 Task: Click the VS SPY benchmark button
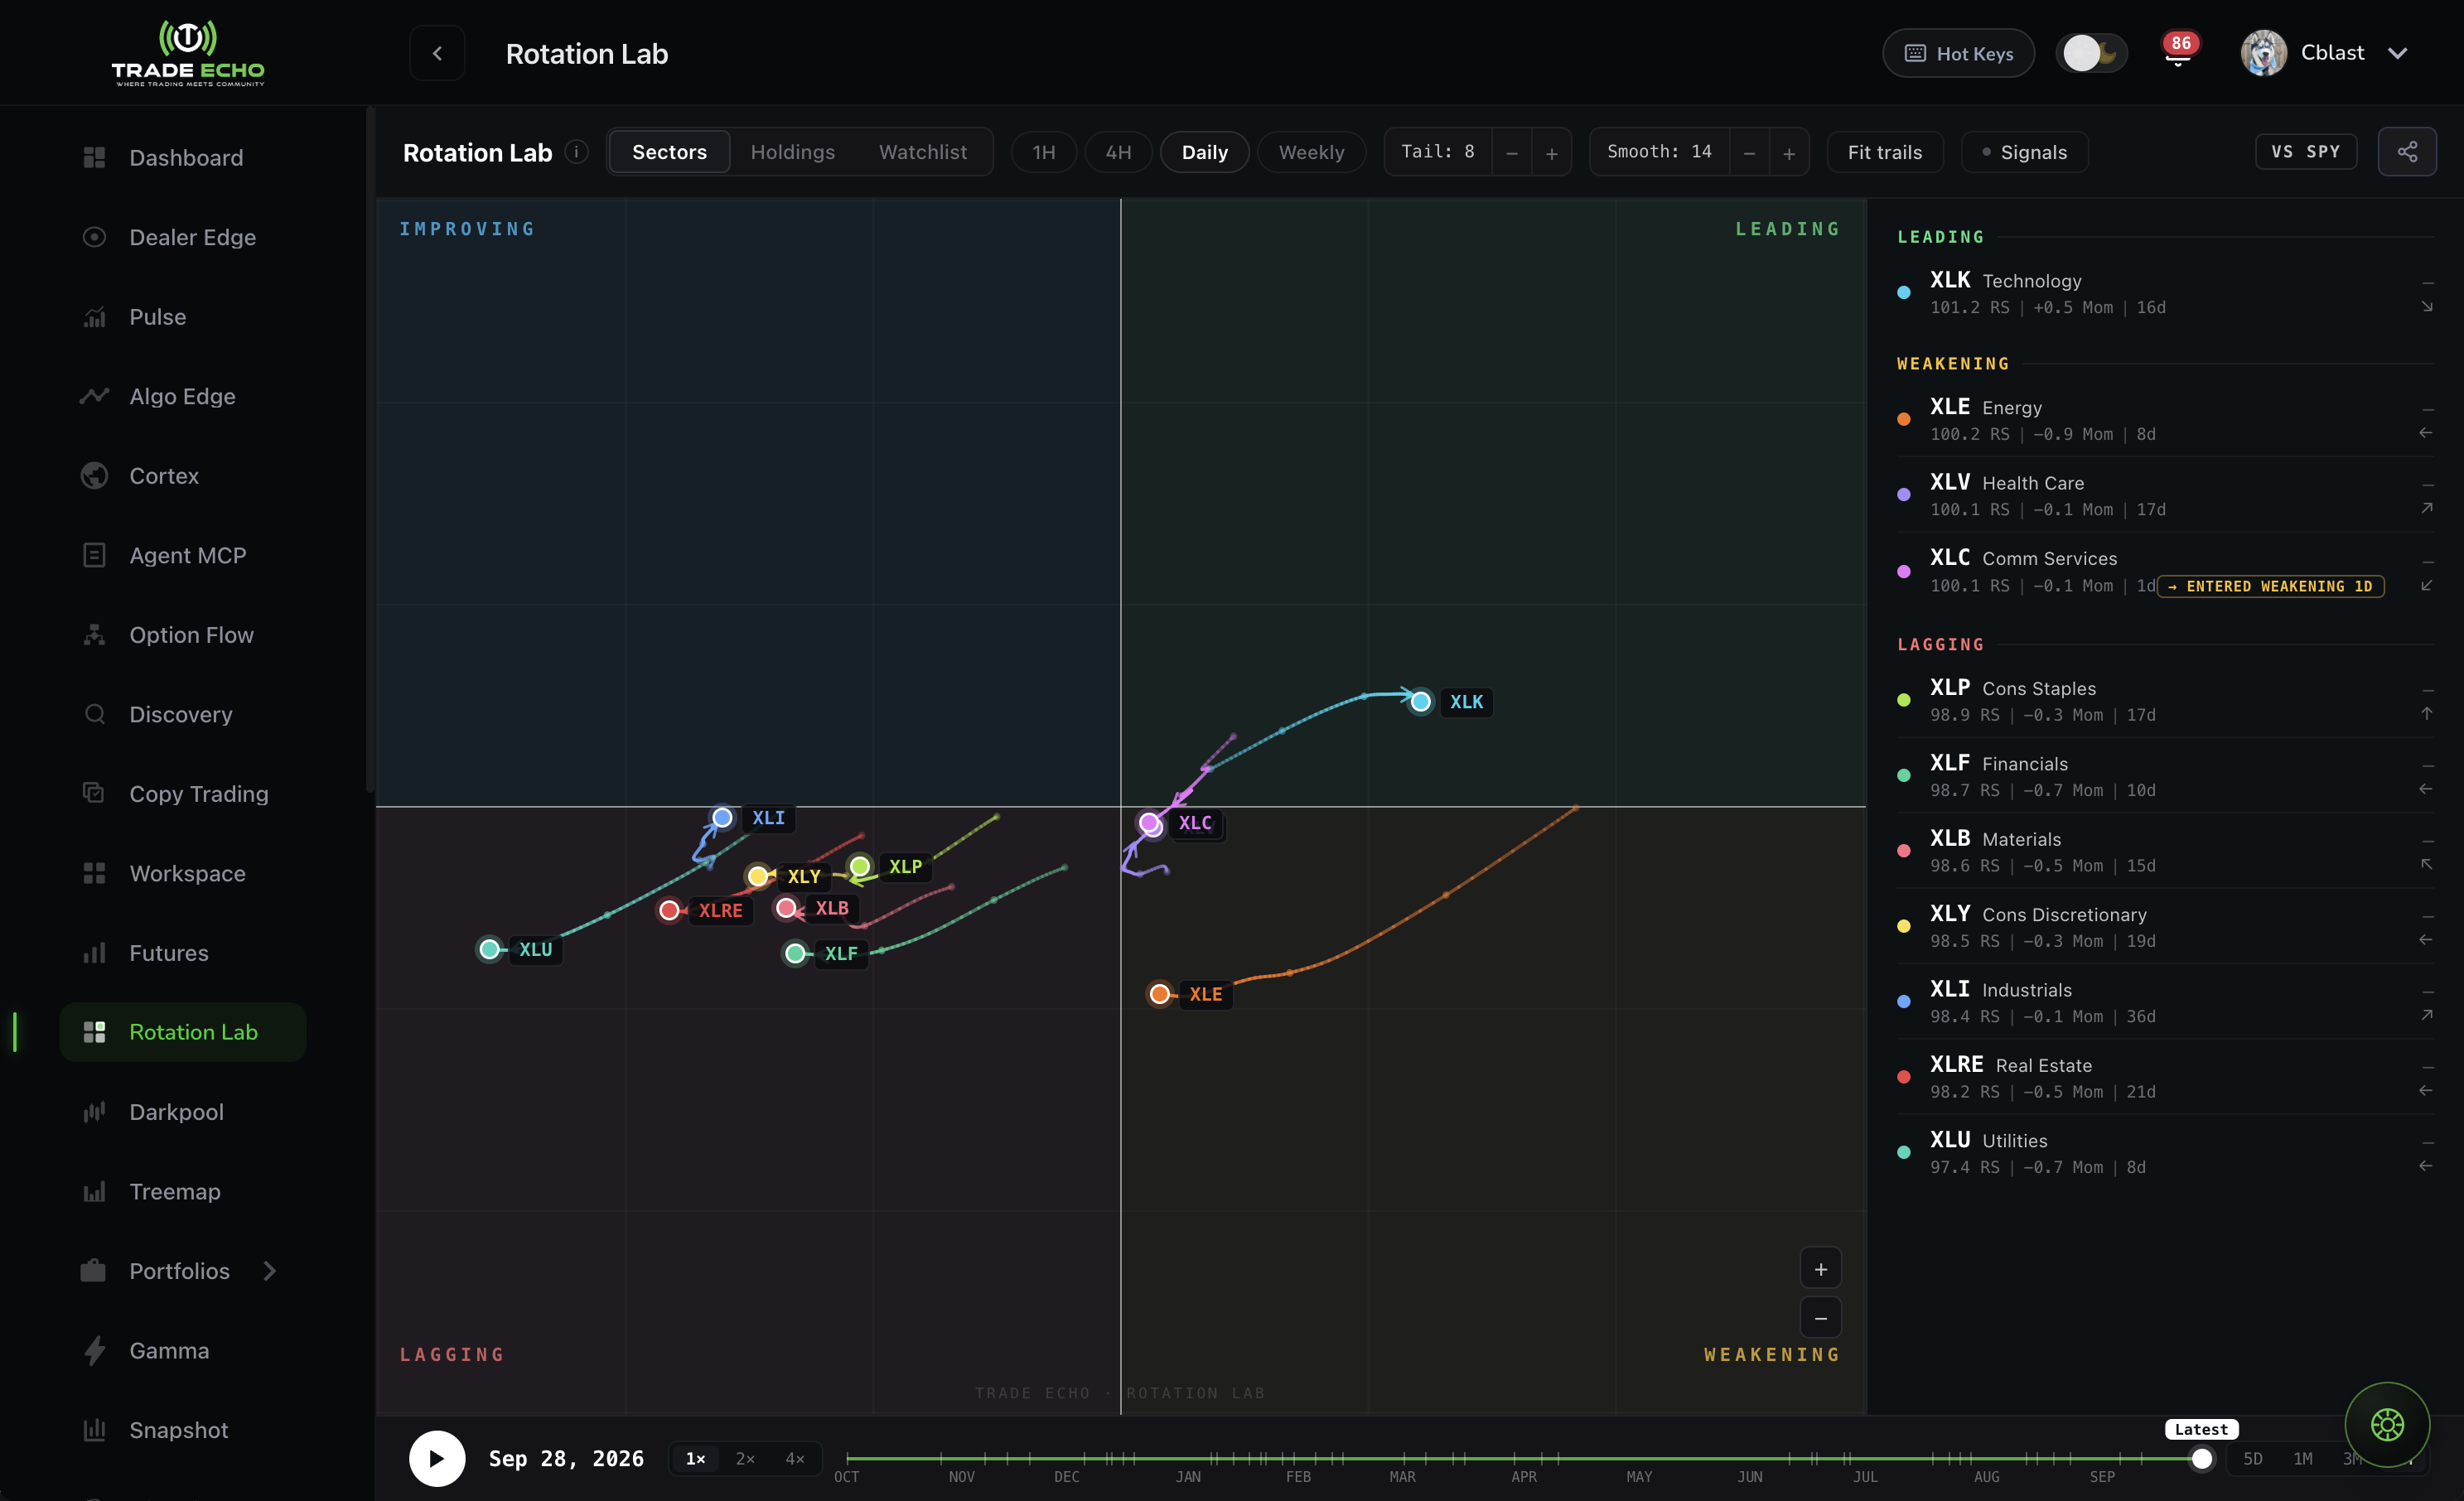pos(2305,151)
